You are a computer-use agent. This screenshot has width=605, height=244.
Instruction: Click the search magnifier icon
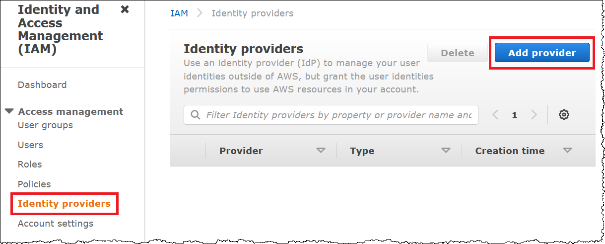click(196, 115)
